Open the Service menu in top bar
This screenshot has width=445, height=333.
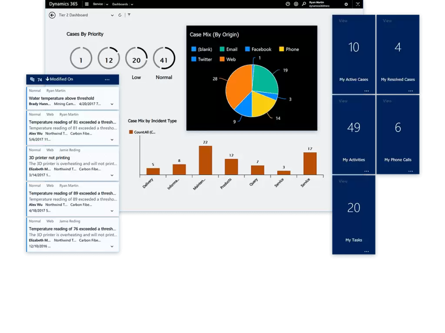click(100, 4)
